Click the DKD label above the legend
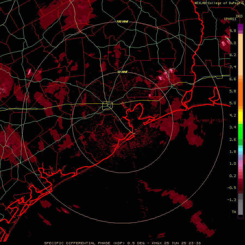The width and height of the screenshot is (245, 245). coord(239,16)
